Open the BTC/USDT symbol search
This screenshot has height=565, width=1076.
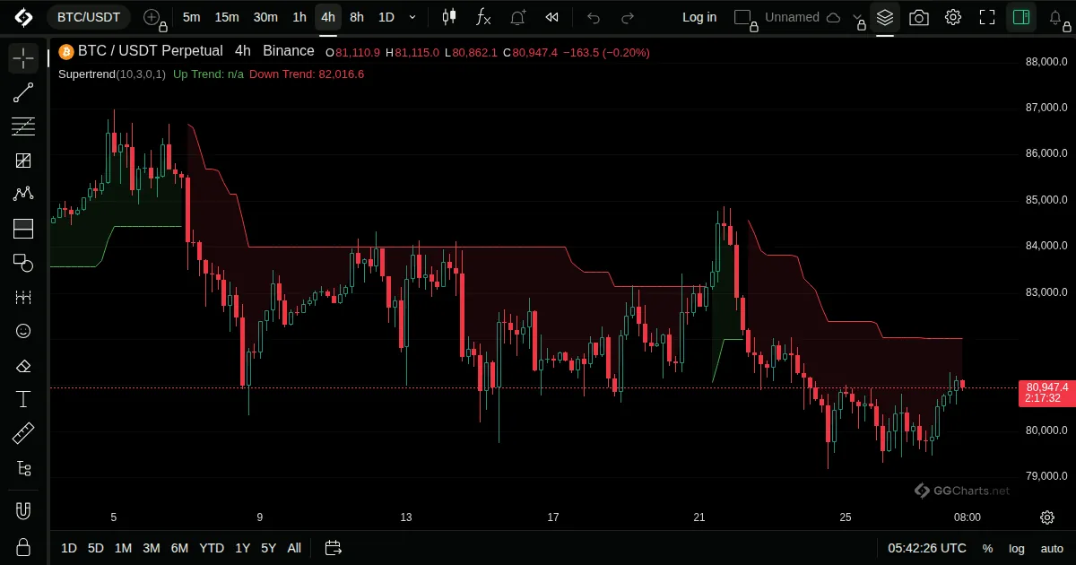point(89,17)
